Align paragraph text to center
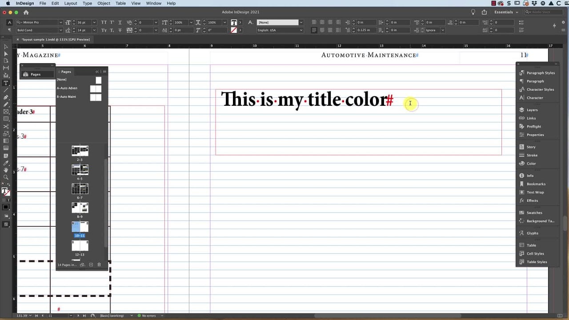 click(322, 22)
